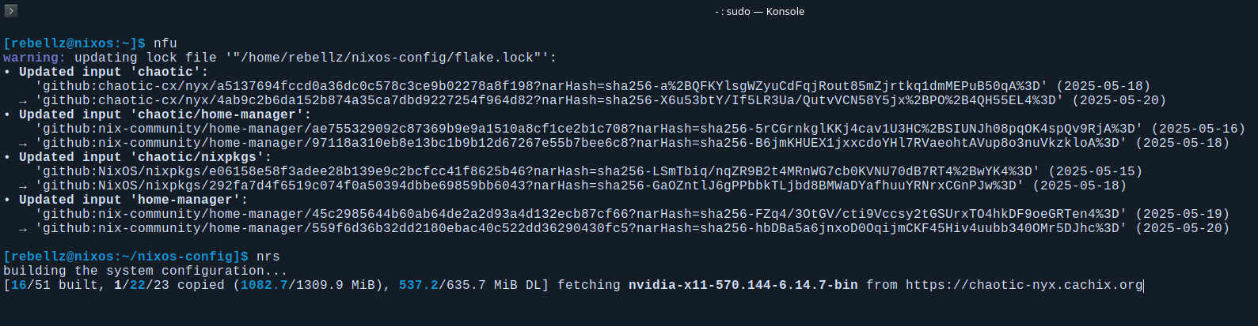Click the 'nfu' command text
The width and height of the screenshot is (1258, 326).
165,43
